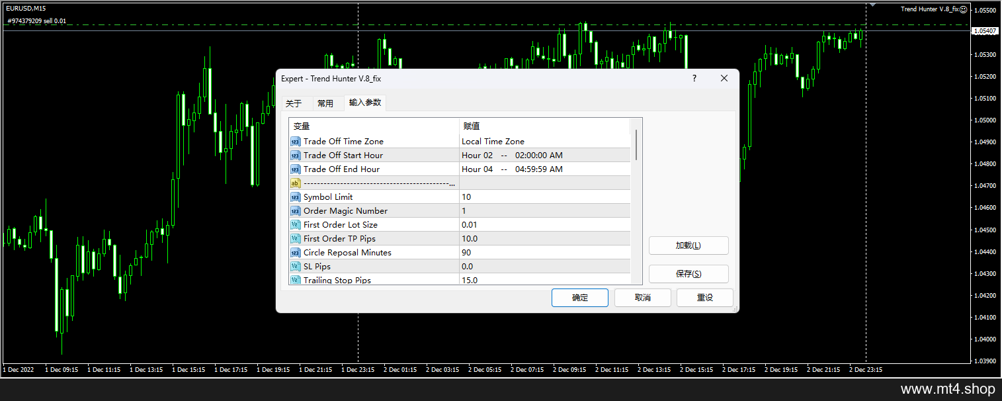Click the First Order Lot Size double icon

[296, 225]
